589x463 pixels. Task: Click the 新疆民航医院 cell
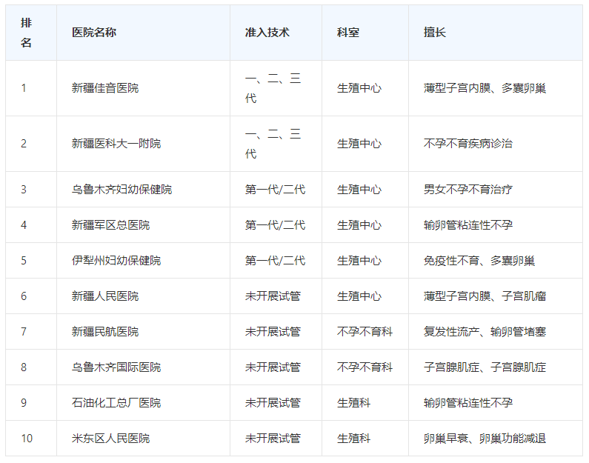click(105, 332)
